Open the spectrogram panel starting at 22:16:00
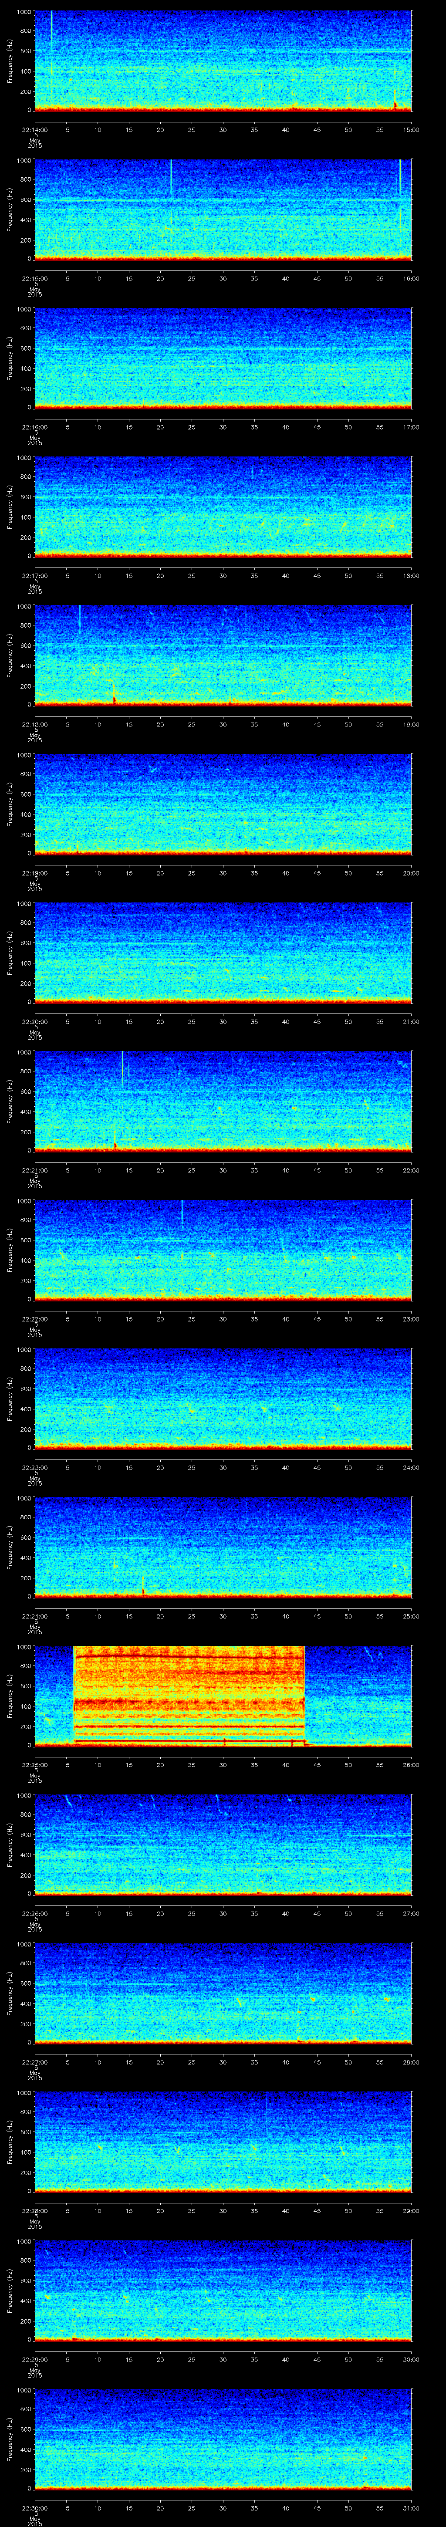446x2527 pixels. (223, 358)
